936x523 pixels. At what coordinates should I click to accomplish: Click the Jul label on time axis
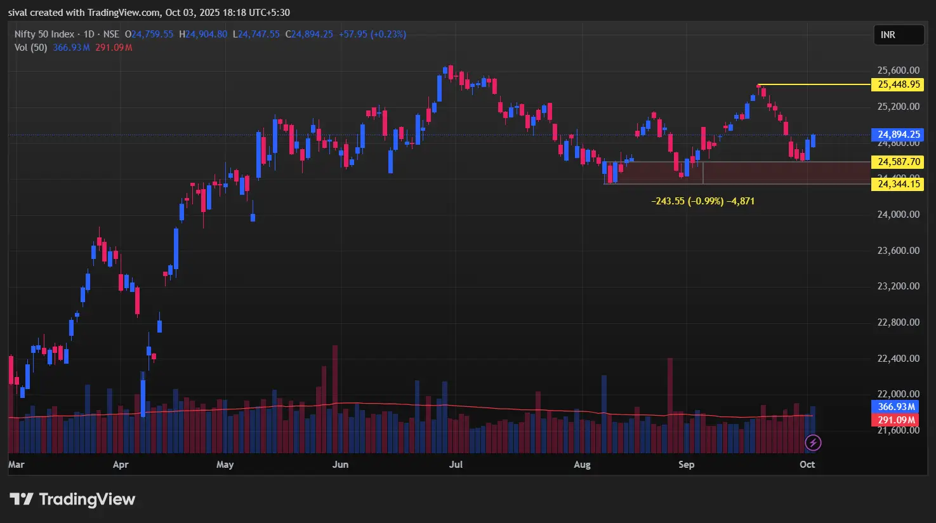coord(456,465)
